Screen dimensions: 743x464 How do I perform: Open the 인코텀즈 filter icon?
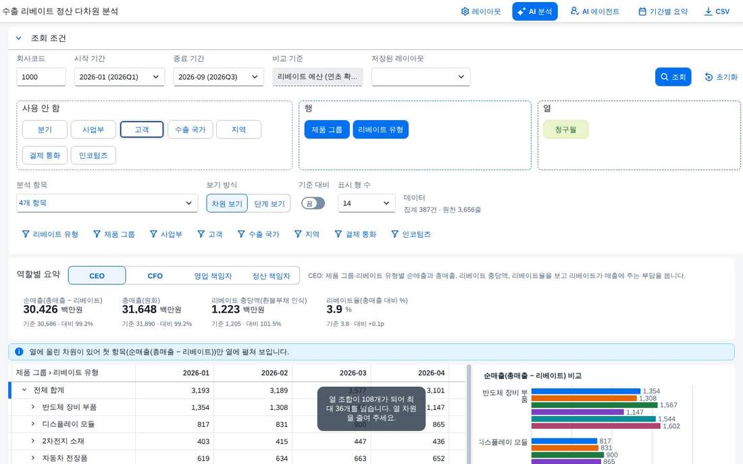[x=394, y=234]
